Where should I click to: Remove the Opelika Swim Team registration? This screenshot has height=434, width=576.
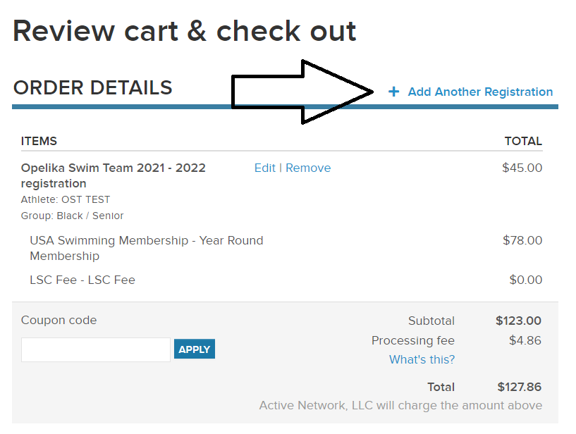click(x=308, y=168)
